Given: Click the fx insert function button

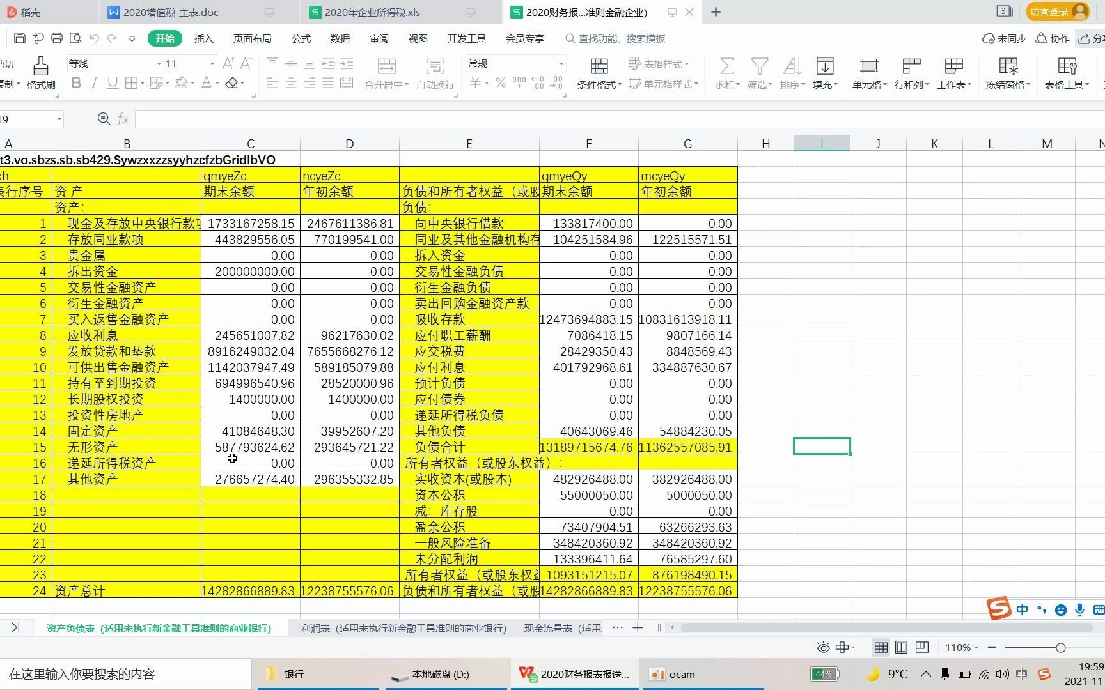Looking at the screenshot, I should click(x=123, y=119).
